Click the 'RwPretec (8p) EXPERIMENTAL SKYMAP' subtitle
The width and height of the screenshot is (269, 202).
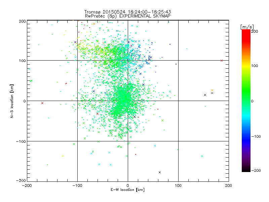pos(128,16)
